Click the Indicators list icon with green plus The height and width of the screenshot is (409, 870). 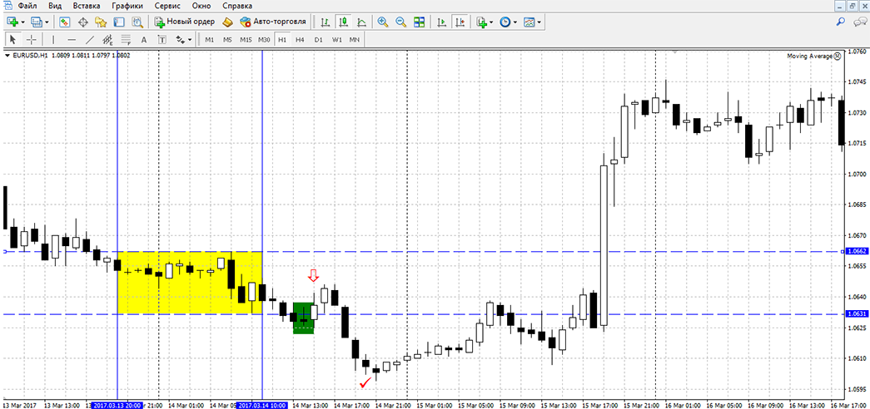point(481,22)
